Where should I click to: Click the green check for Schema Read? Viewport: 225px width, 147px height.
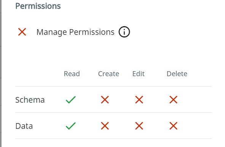(x=70, y=100)
